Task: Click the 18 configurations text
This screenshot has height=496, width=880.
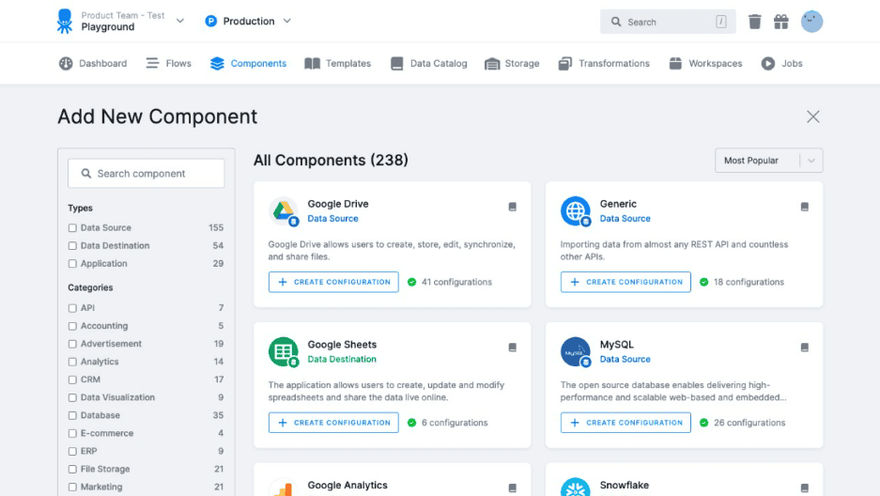Action: pyautogui.click(x=749, y=282)
